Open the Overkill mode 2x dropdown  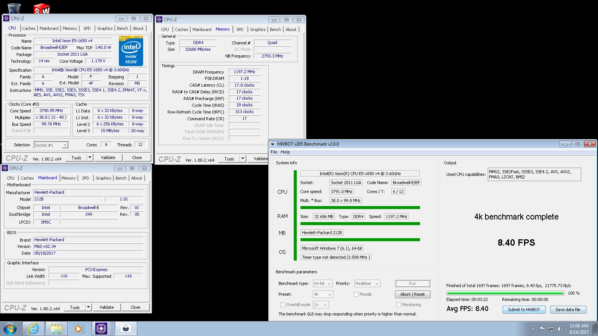pyautogui.click(x=321, y=305)
